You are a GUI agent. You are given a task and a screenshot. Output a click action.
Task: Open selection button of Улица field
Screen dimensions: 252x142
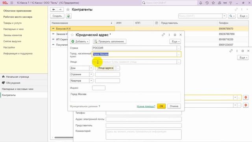point(178,62)
